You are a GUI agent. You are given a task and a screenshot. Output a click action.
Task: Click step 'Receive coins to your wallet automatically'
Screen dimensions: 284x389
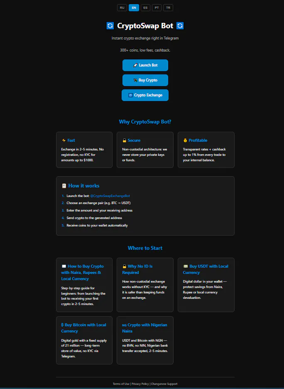tap(97, 225)
